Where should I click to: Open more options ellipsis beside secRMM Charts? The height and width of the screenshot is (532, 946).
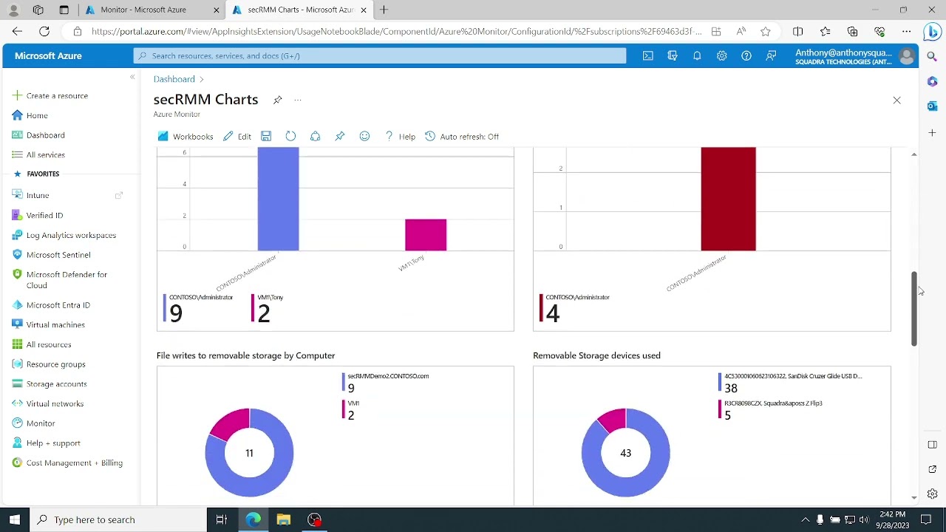298,100
